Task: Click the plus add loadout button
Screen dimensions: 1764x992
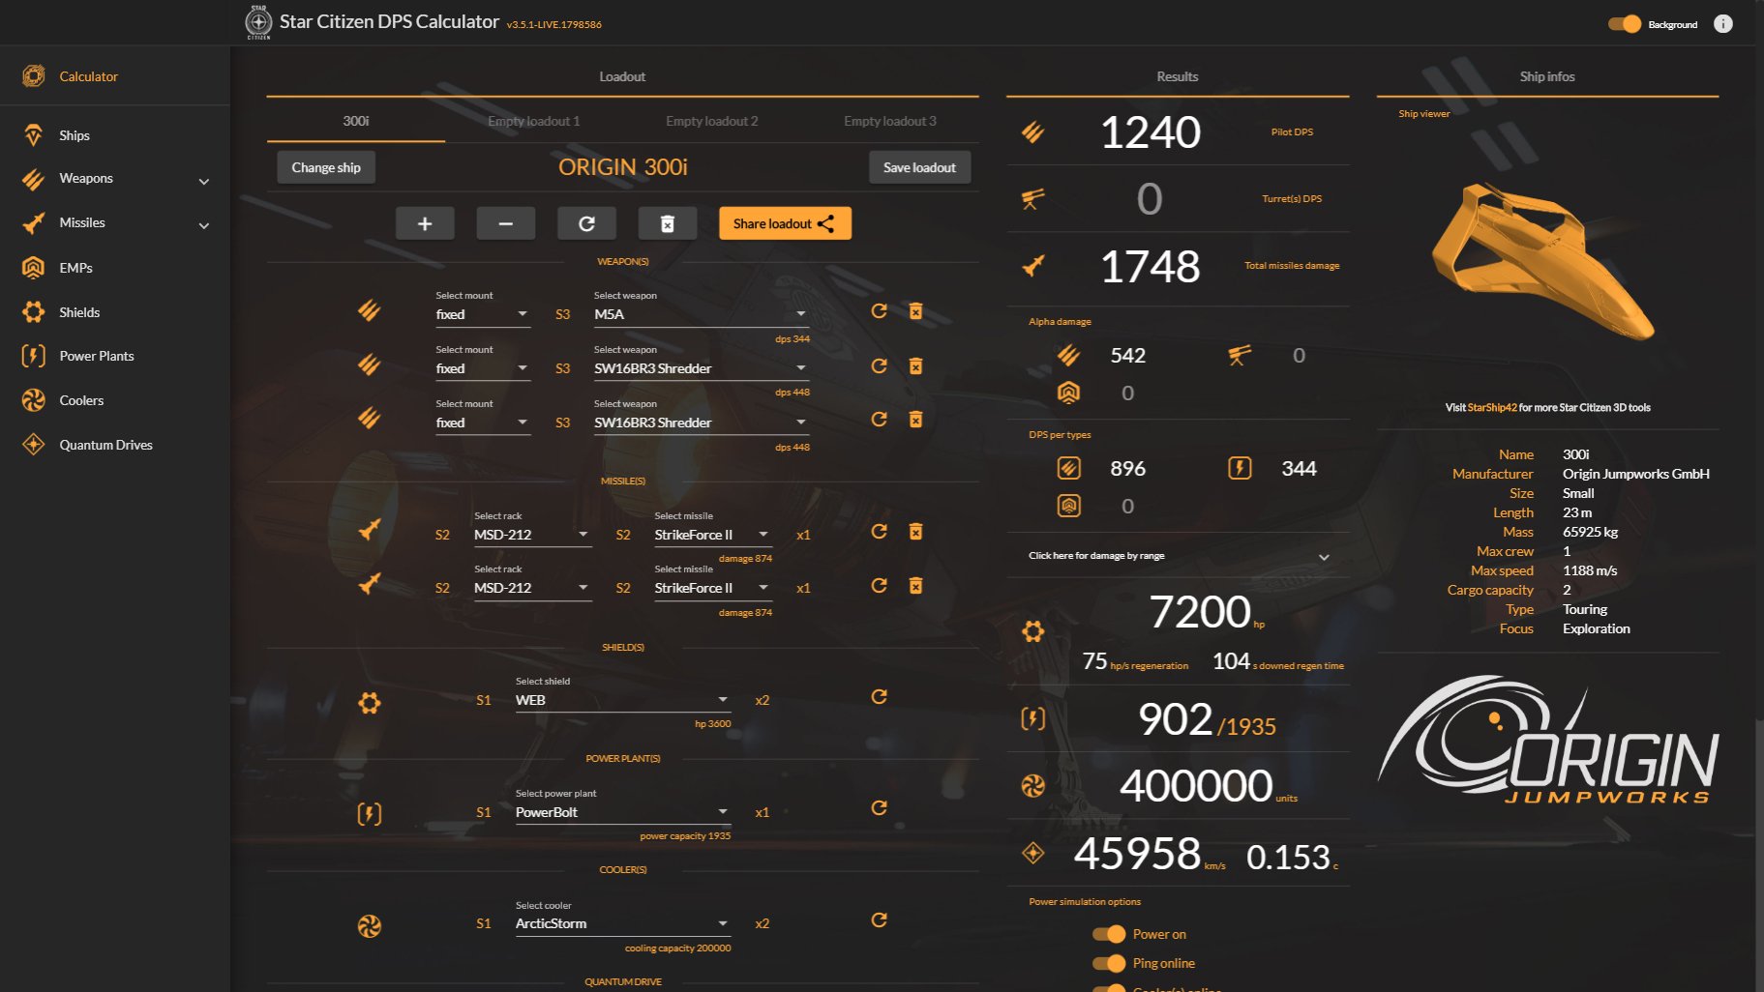Action: coord(425,223)
